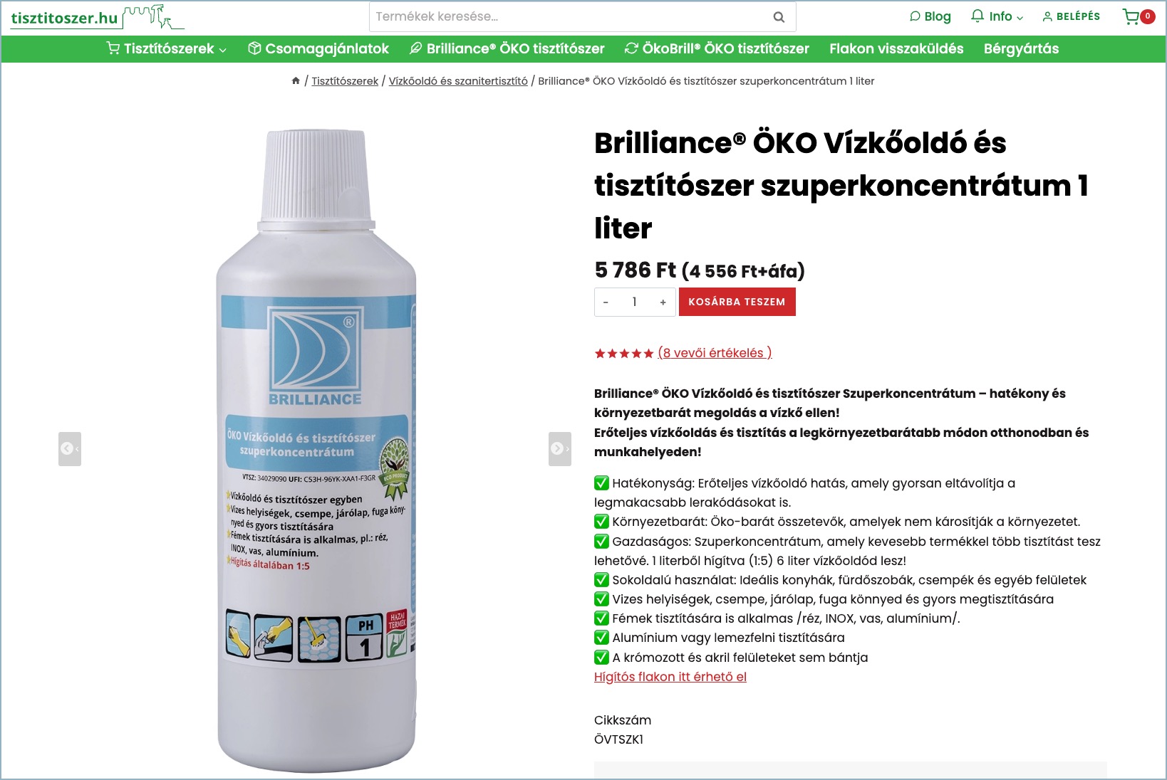This screenshot has width=1167, height=780.
Task: Go to home via breadcrumb house icon
Action: pos(296,81)
